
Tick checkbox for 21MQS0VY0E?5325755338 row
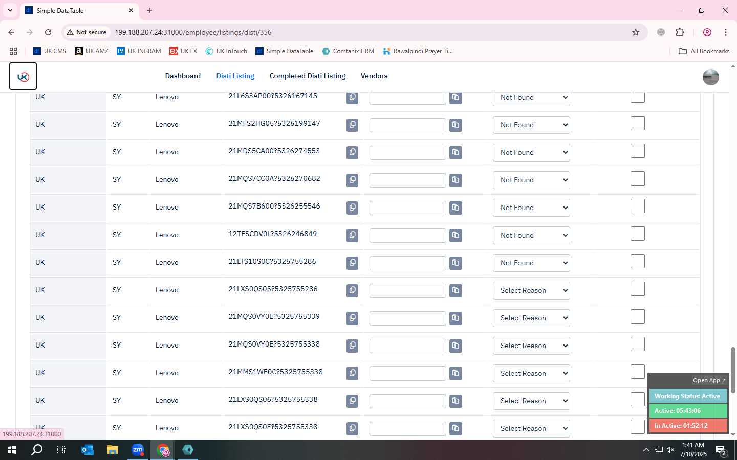(637, 344)
